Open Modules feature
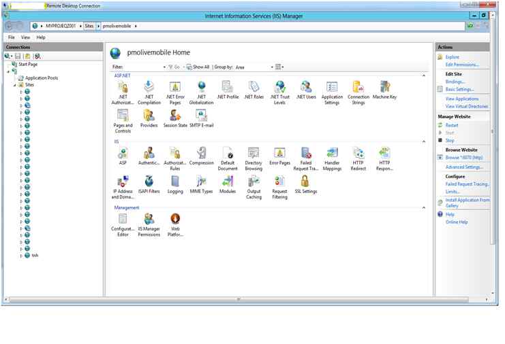The image size is (505, 344). (x=228, y=185)
